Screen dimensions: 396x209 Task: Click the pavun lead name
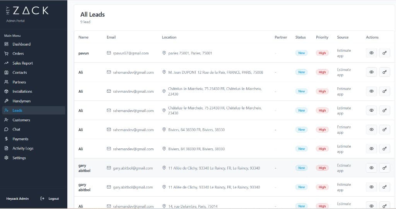[x=84, y=53]
